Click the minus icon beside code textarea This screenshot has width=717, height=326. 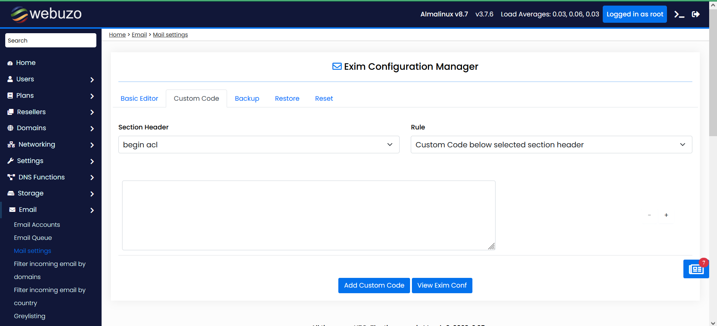[x=649, y=215]
